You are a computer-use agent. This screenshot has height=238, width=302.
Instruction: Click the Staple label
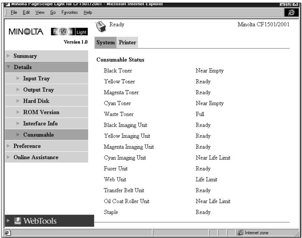click(111, 212)
